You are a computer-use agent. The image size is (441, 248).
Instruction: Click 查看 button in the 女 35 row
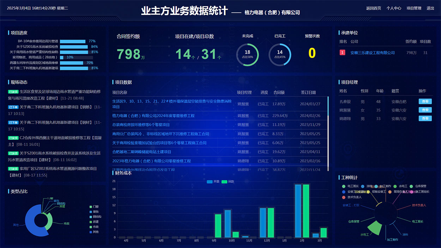pos(425,110)
